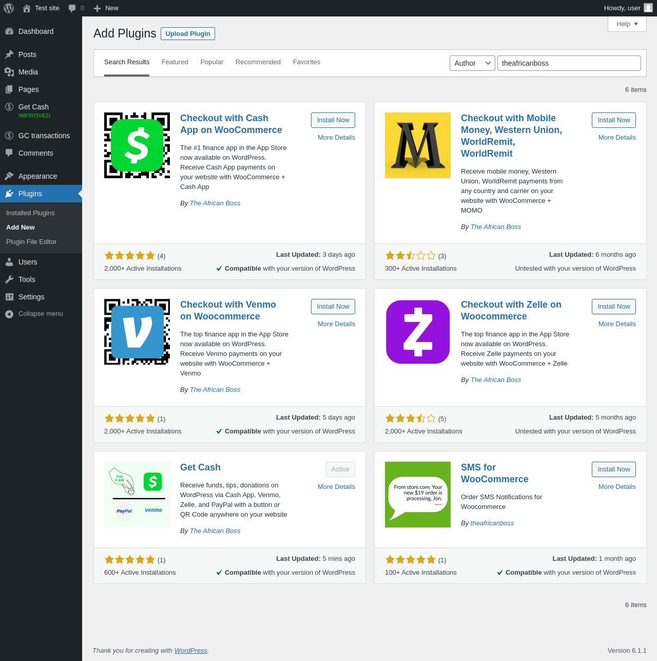657x661 pixels.
Task: Install Checkout with Venmo plugin
Action: point(333,307)
